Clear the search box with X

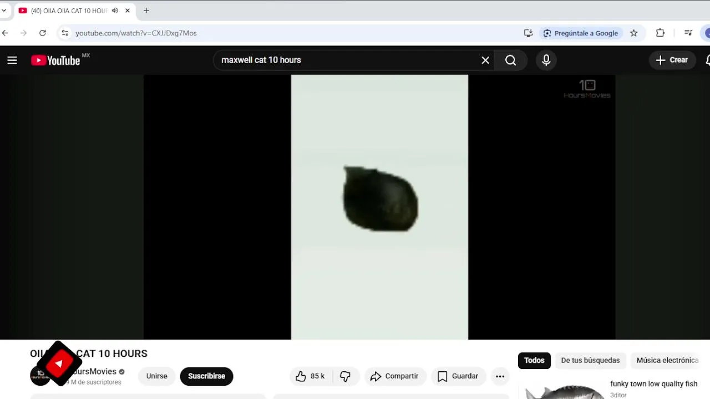[485, 60]
